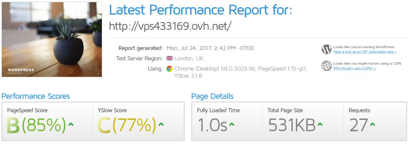Click the 1.0s Fully Loaded Time value

coord(212,125)
